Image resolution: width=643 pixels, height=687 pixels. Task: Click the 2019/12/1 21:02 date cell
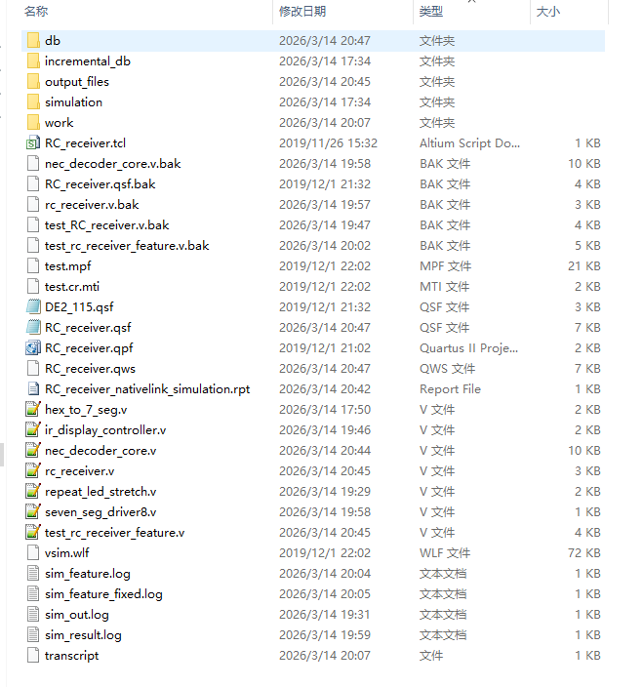[325, 347]
